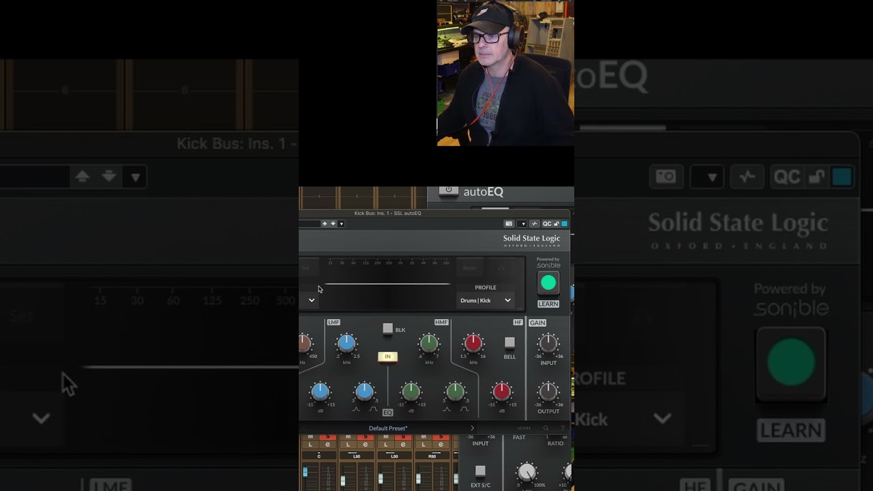
Task: Toggle the autoEQ power button behind plugin window
Action: click(448, 191)
